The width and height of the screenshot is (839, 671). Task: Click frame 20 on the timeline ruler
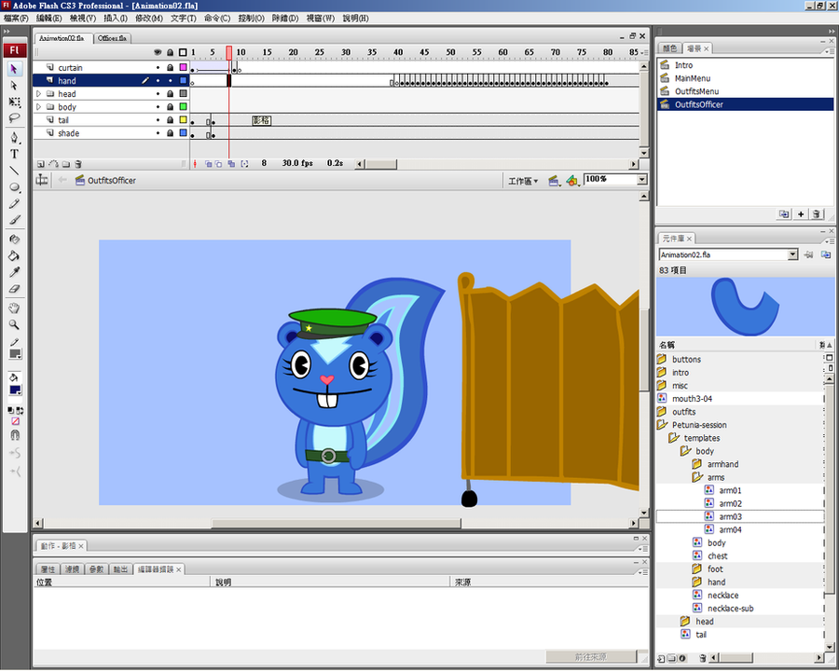294,52
